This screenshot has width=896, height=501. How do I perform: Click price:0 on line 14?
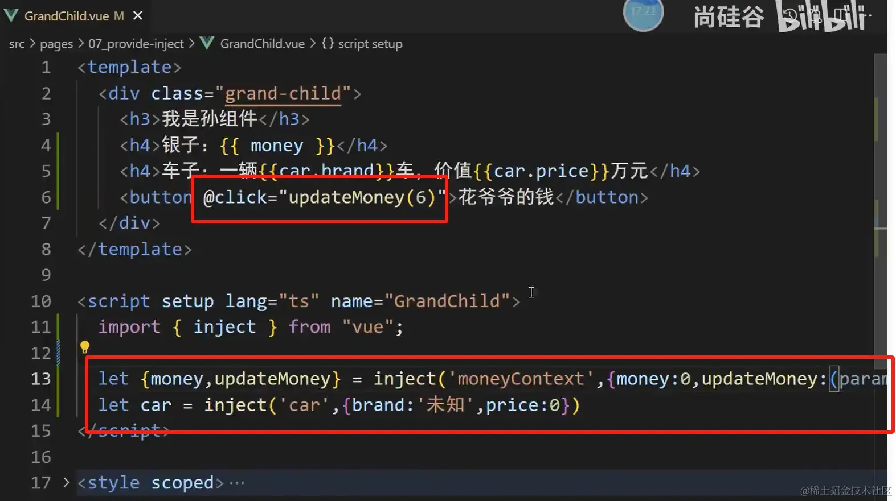point(522,405)
